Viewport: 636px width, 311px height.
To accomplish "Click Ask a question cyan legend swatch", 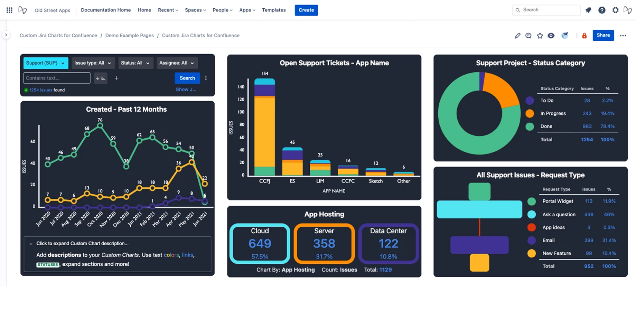I will pyautogui.click(x=532, y=215).
